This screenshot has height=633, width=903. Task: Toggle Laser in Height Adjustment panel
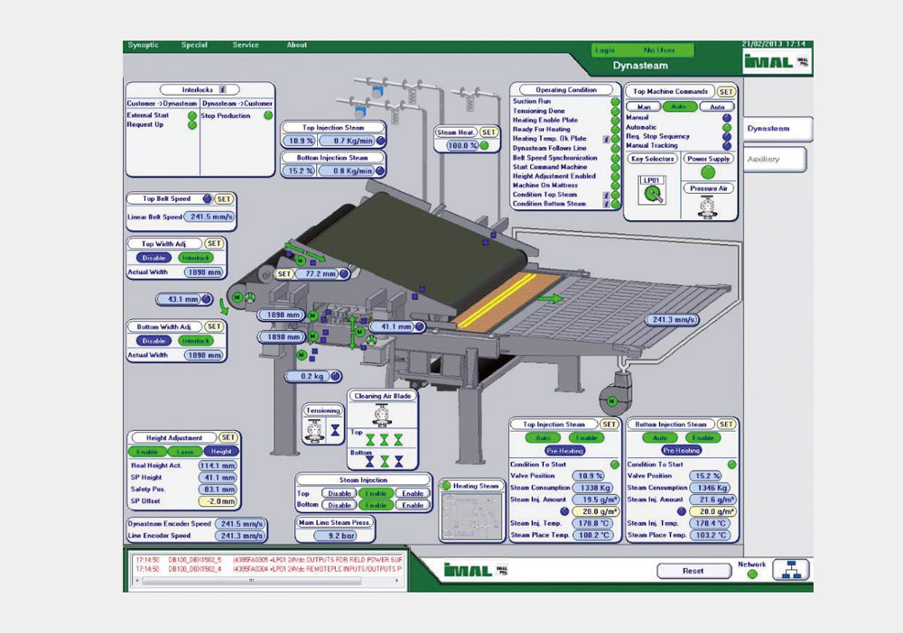(x=185, y=452)
